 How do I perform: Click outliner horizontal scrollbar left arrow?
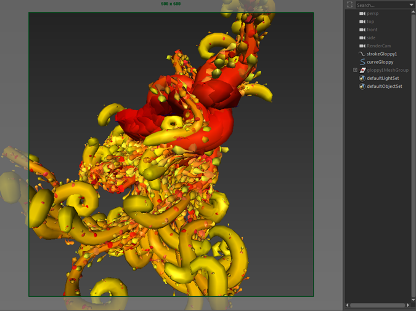[x=348, y=305]
